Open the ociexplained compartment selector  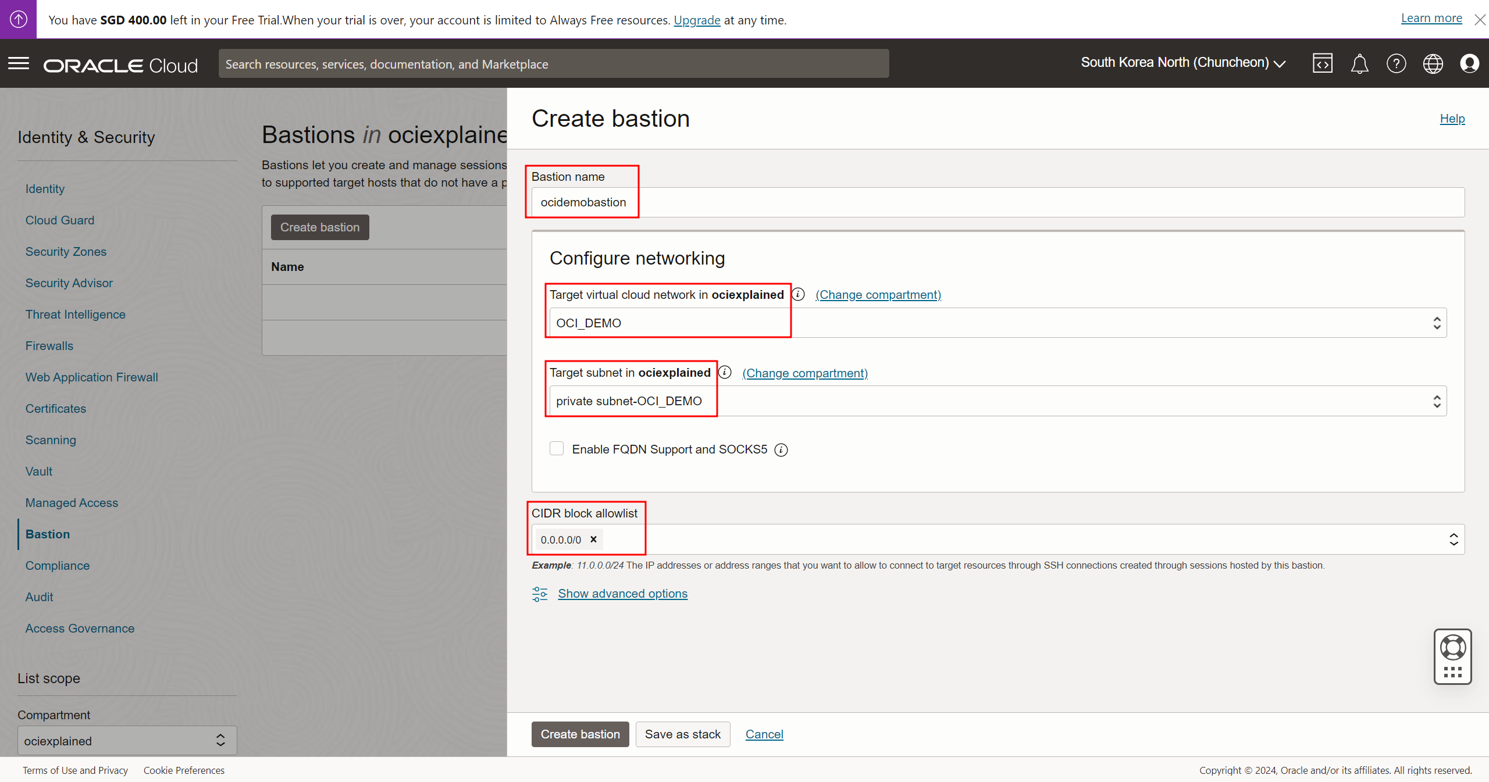pos(127,740)
